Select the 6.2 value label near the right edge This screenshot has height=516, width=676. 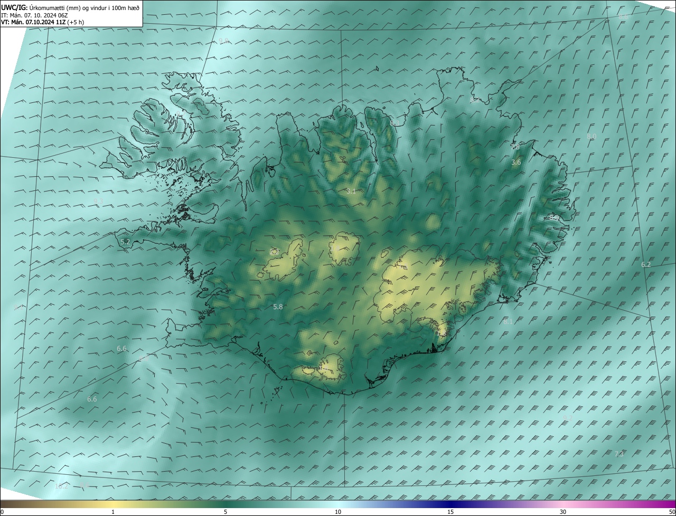(x=646, y=264)
